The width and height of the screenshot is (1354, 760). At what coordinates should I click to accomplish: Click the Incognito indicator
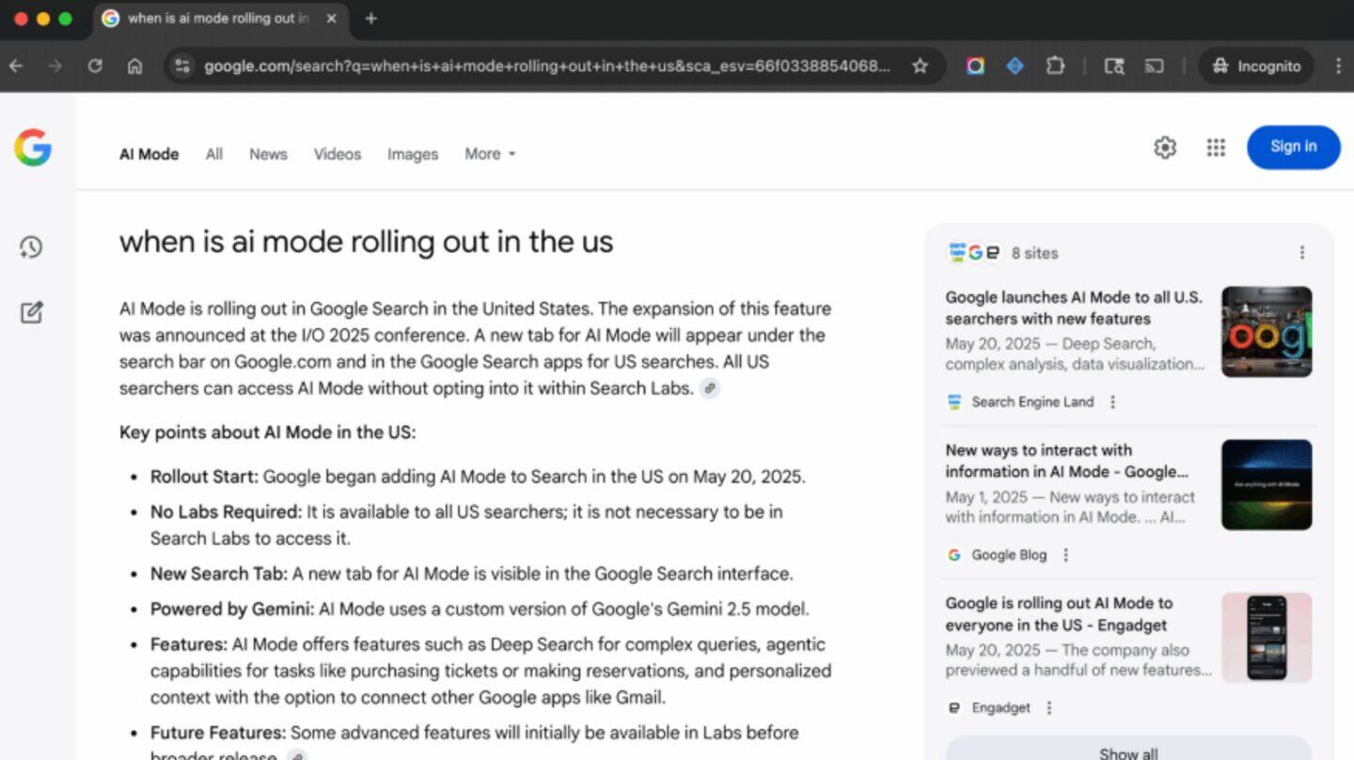pyautogui.click(x=1256, y=66)
